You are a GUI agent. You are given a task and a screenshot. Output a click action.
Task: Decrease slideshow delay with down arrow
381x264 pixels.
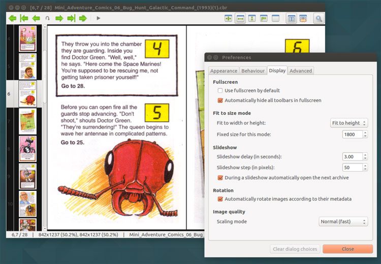[365, 158]
